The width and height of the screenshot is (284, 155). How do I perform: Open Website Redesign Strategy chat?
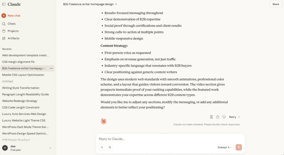coord(20,101)
